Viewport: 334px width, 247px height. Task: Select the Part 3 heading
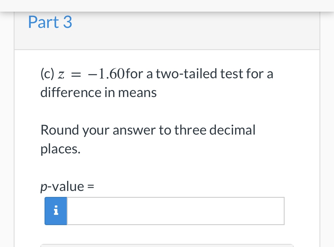[x=50, y=22]
